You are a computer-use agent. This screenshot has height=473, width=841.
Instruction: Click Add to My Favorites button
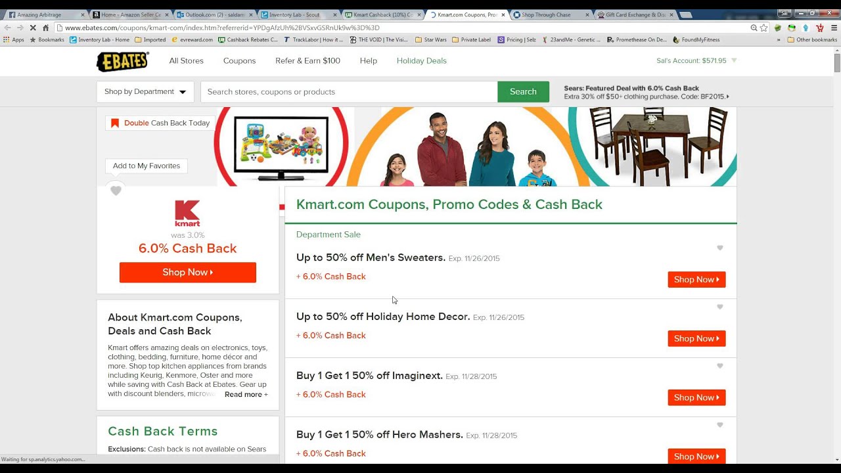tap(147, 166)
